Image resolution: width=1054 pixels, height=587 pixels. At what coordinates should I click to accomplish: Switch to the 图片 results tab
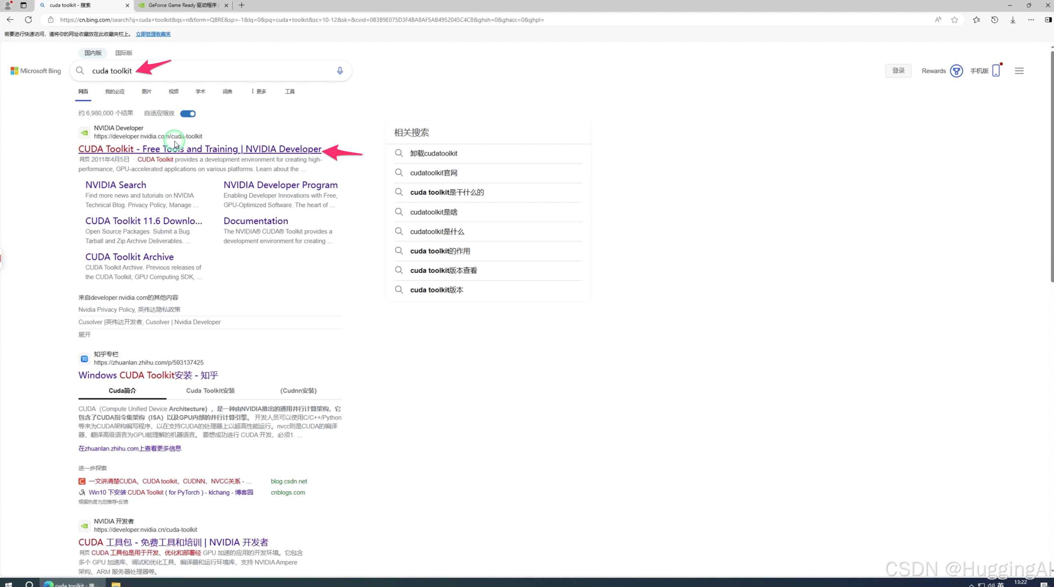point(146,91)
